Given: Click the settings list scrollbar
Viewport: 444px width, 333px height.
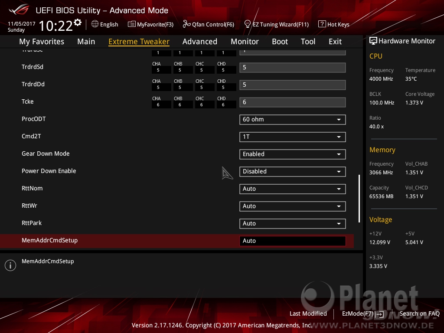Looking at the screenshot, I should [359, 199].
